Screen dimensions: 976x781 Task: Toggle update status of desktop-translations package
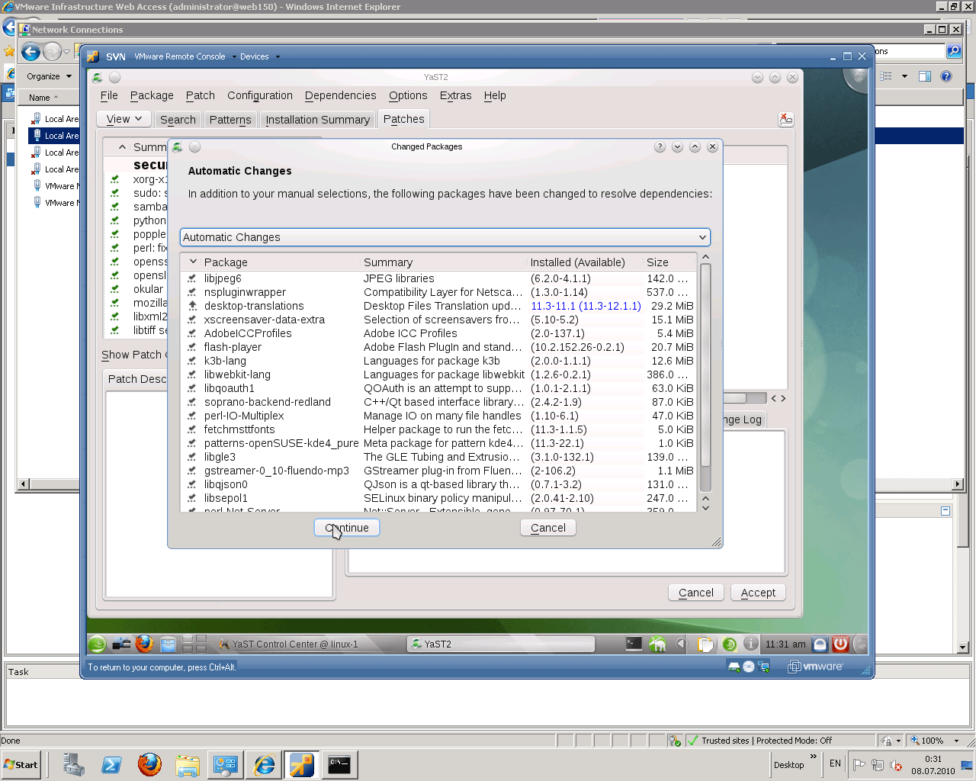192,306
